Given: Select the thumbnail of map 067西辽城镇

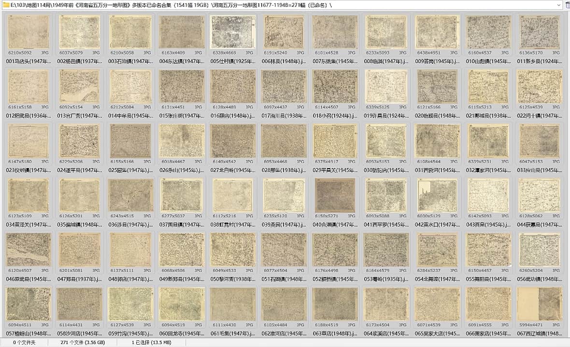Looking at the screenshot, I should [539, 304].
